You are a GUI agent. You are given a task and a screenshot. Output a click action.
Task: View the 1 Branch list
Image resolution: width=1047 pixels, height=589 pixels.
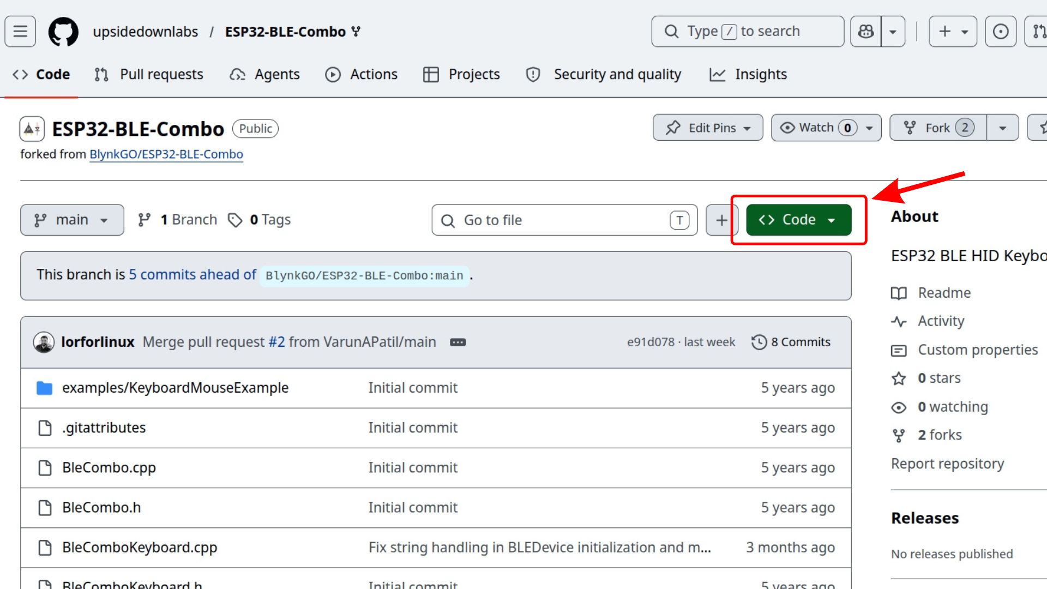(177, 220)
